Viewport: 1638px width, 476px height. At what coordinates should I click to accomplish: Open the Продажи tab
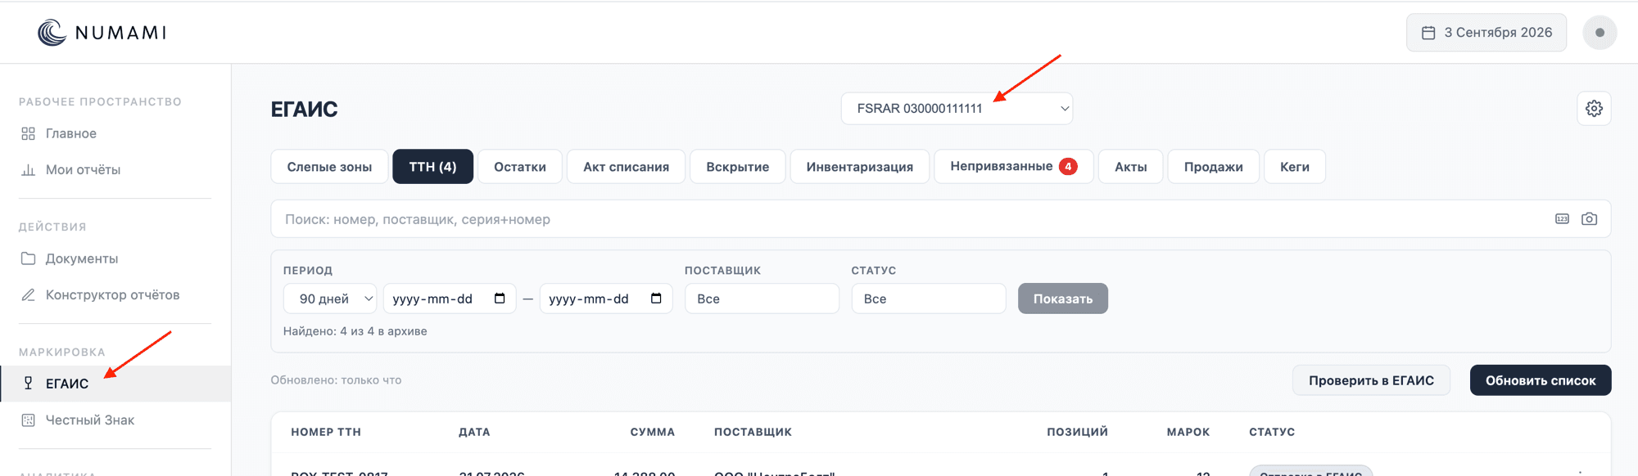[x=1214, y=167]
